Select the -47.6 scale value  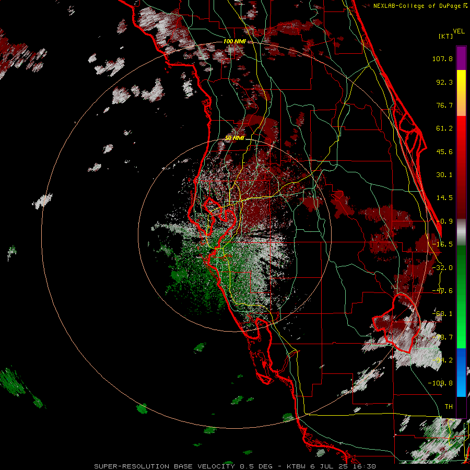coord(442,291)
